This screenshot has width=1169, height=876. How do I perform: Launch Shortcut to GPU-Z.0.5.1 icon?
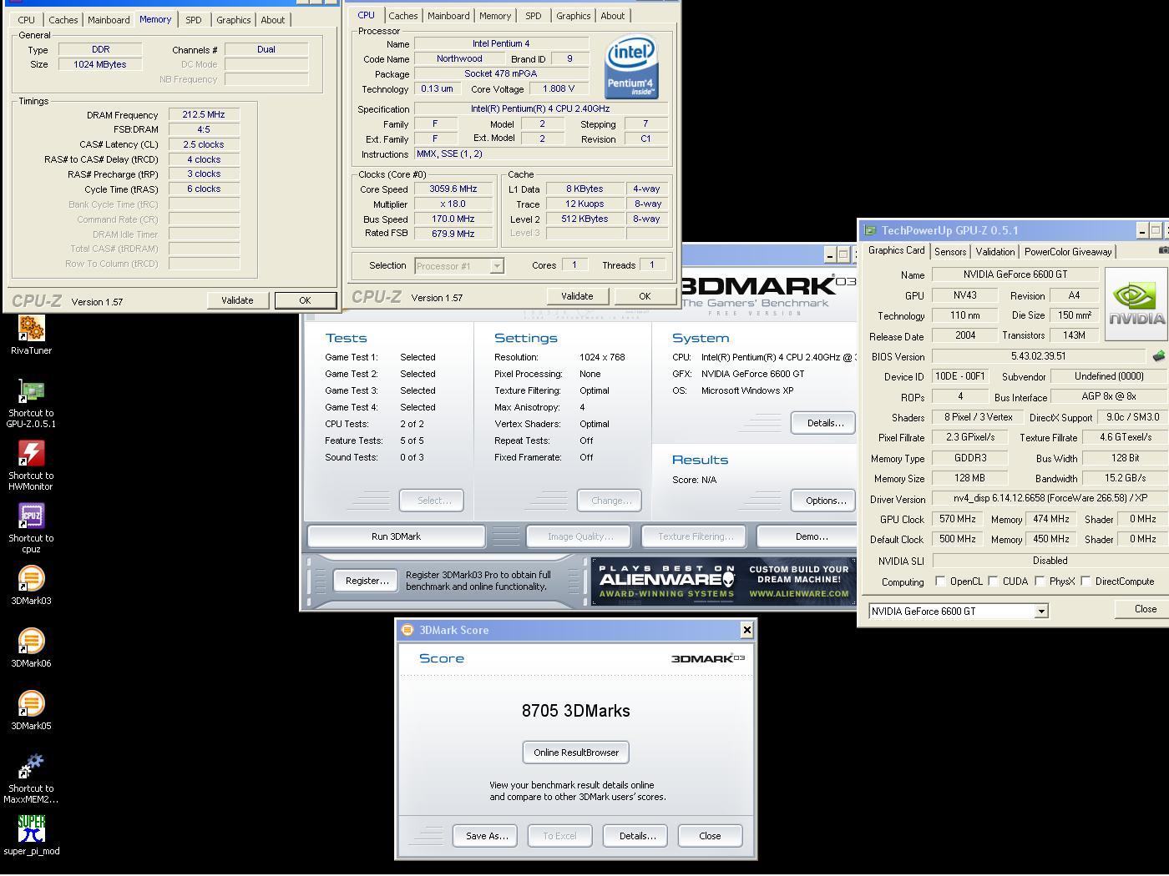(x=31, y=392)
